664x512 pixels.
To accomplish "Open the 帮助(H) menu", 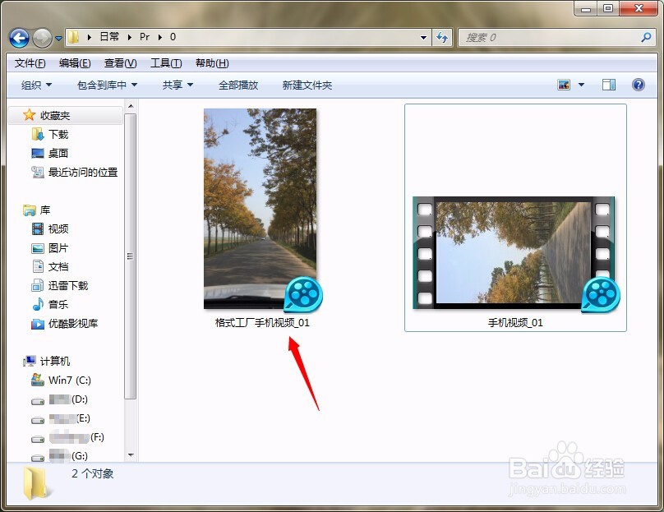I will tap(212, 63).
